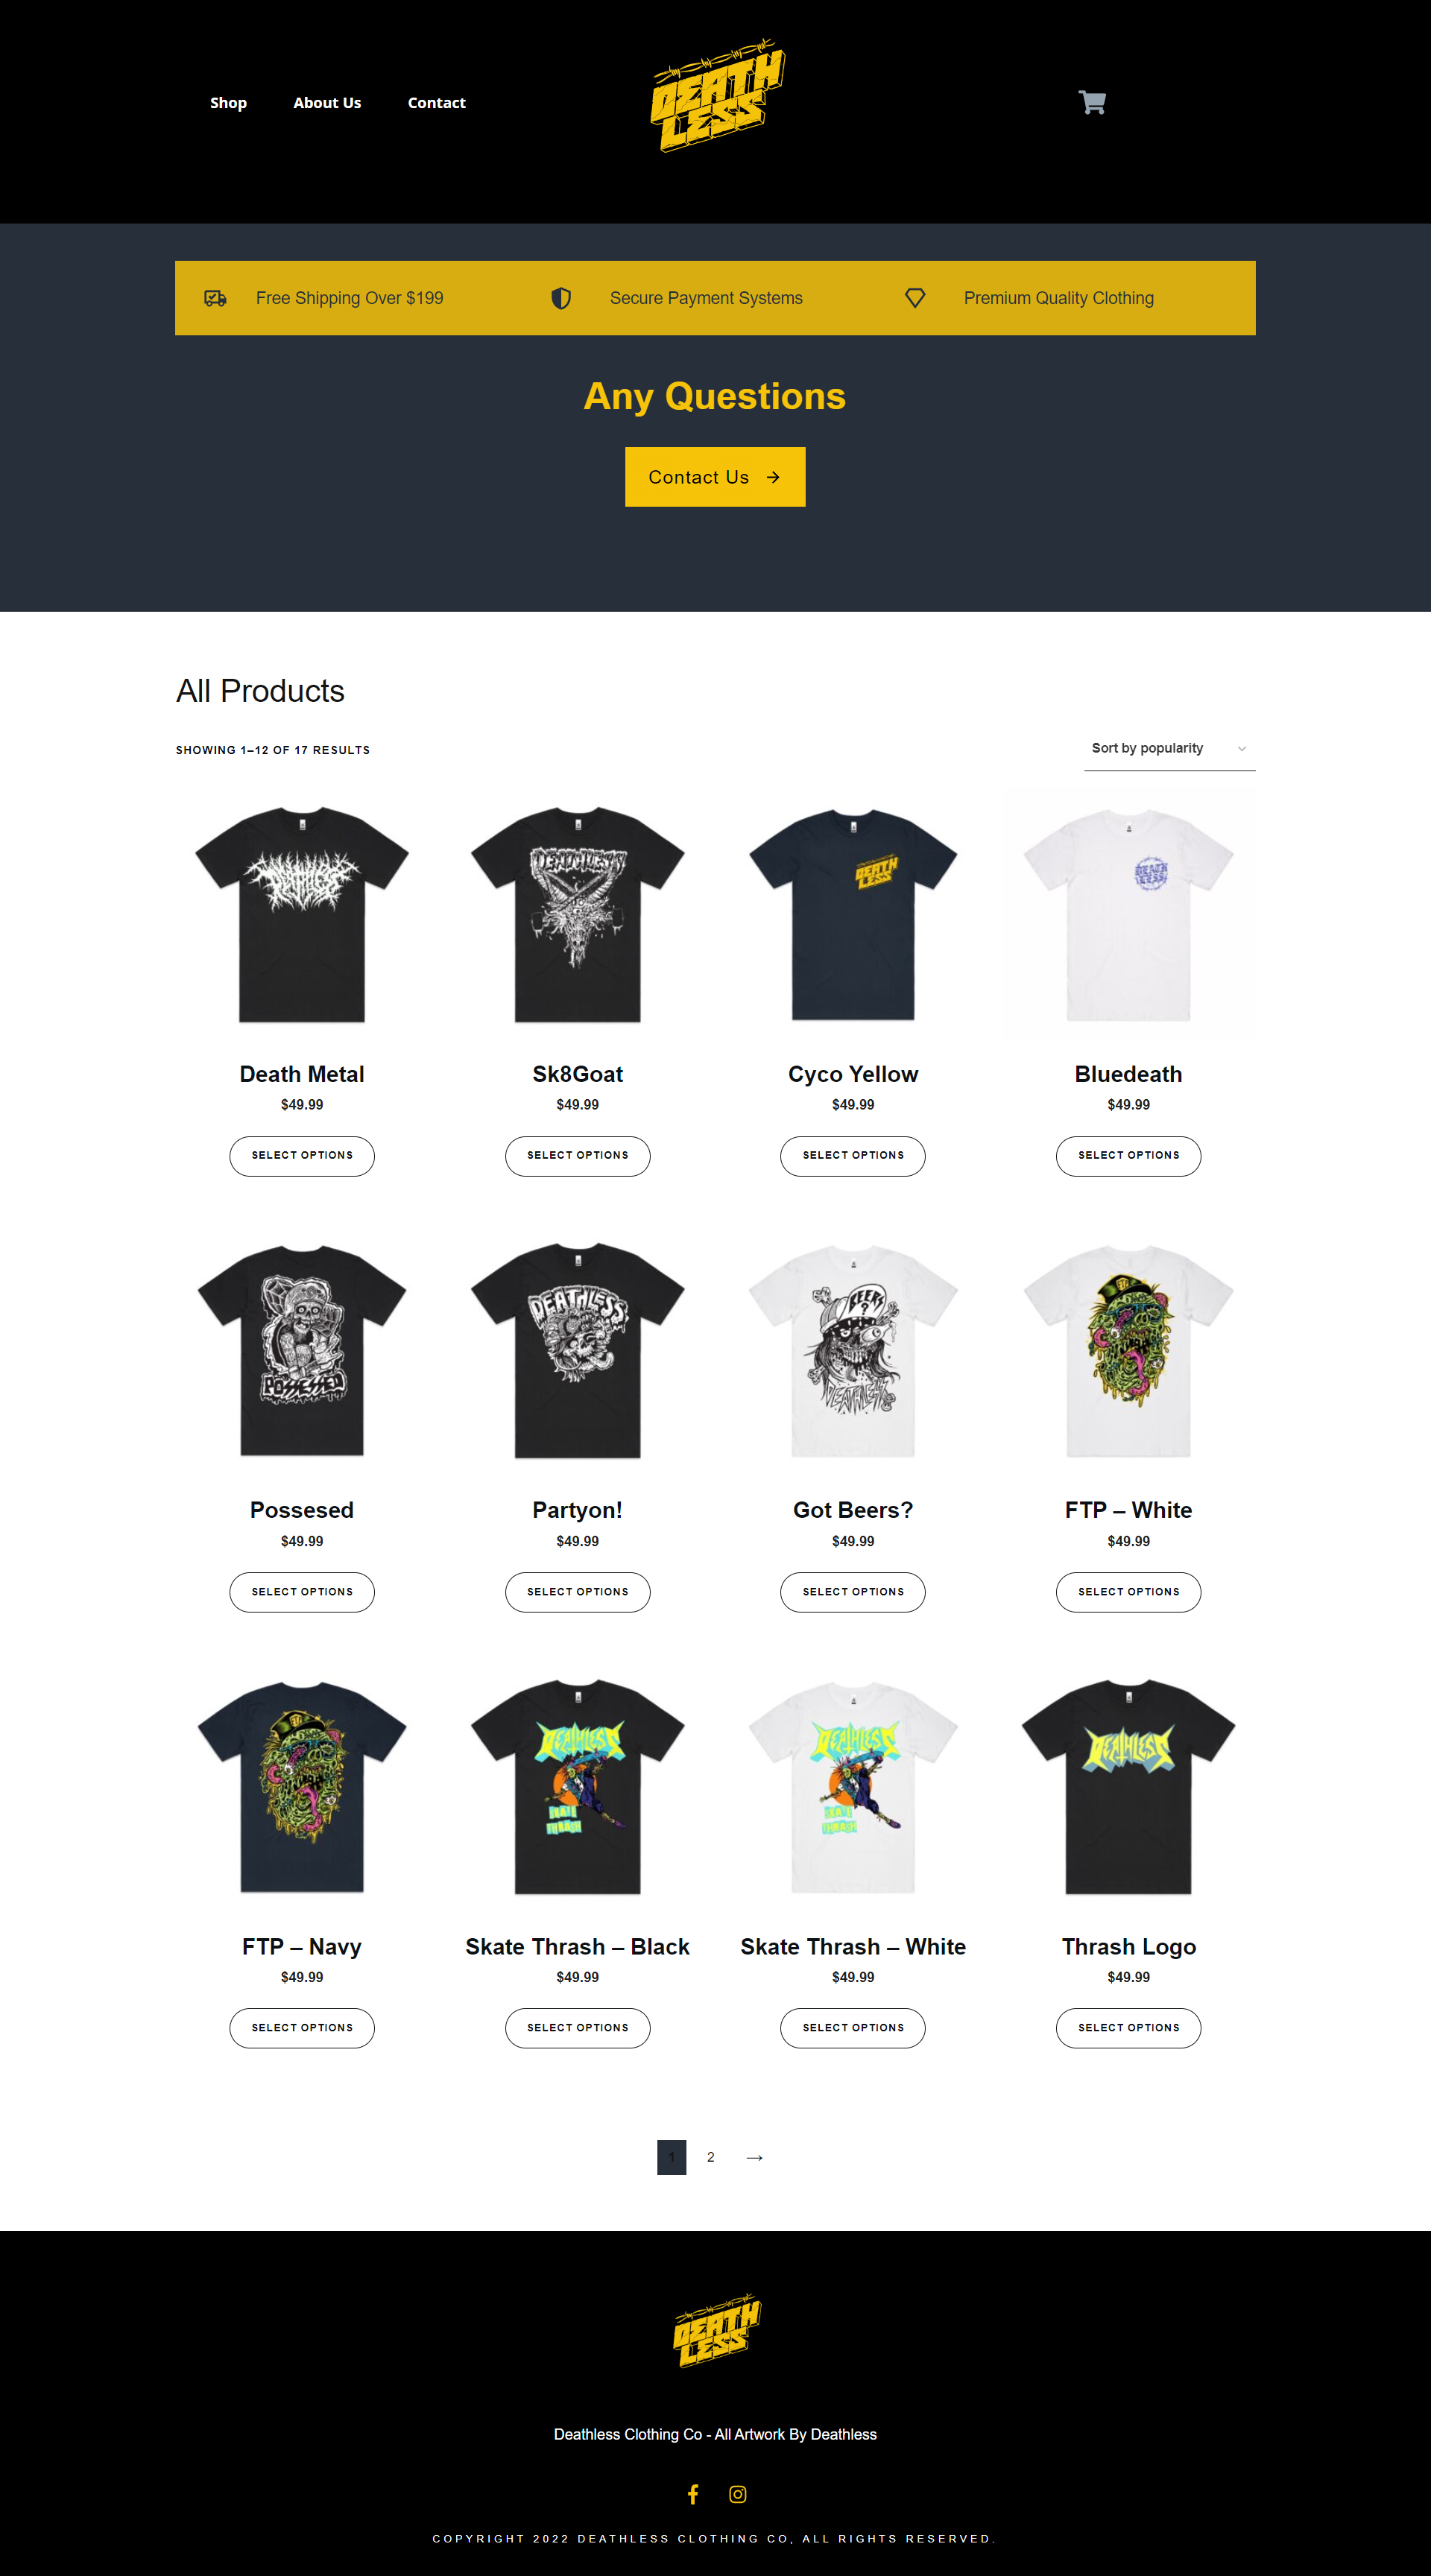The image size is (1431, 2576).
Task: Open the Cyco Yellow shirt thumbnail
Action: pos(853,915)
